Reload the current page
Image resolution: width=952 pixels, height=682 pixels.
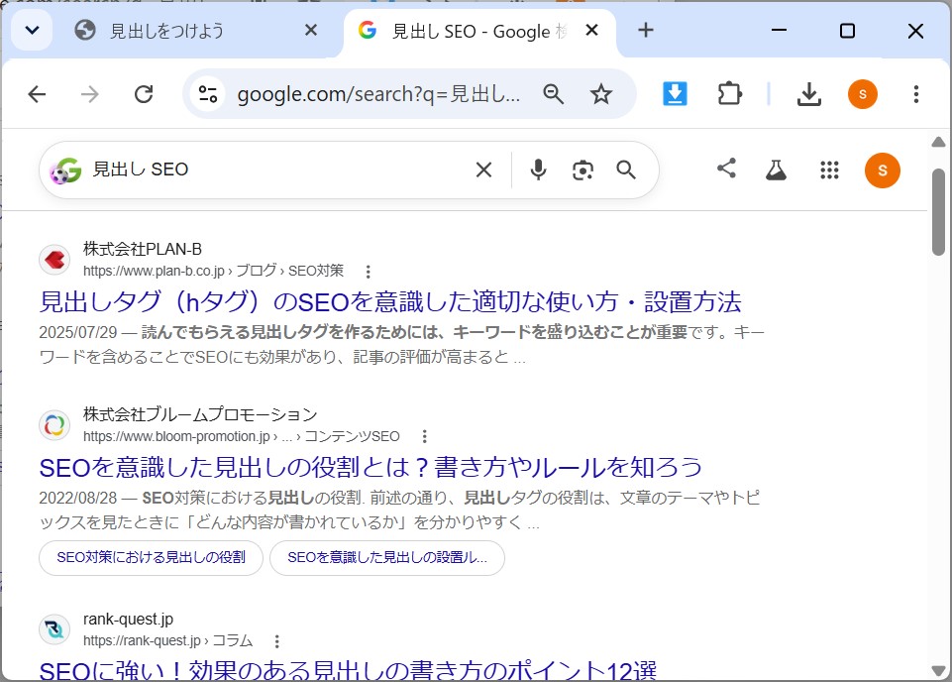coord(144,94)
